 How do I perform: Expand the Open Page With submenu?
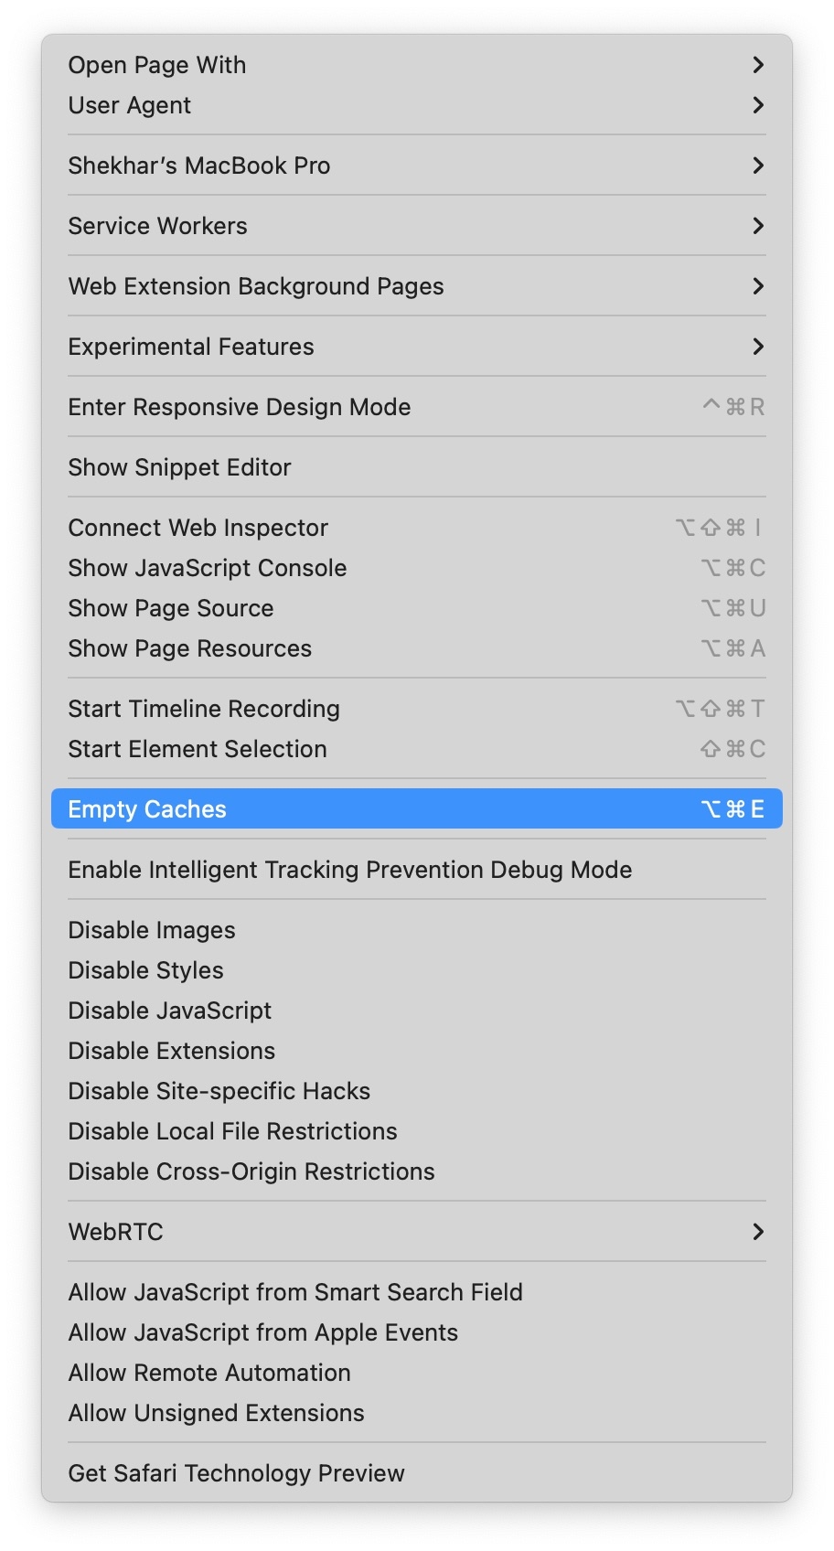point(416,65)
